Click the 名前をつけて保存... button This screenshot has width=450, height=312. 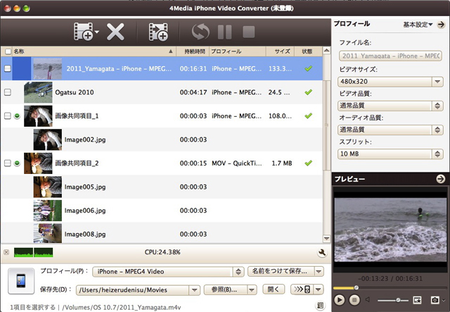pyautogui.click(x=280, y=271)
